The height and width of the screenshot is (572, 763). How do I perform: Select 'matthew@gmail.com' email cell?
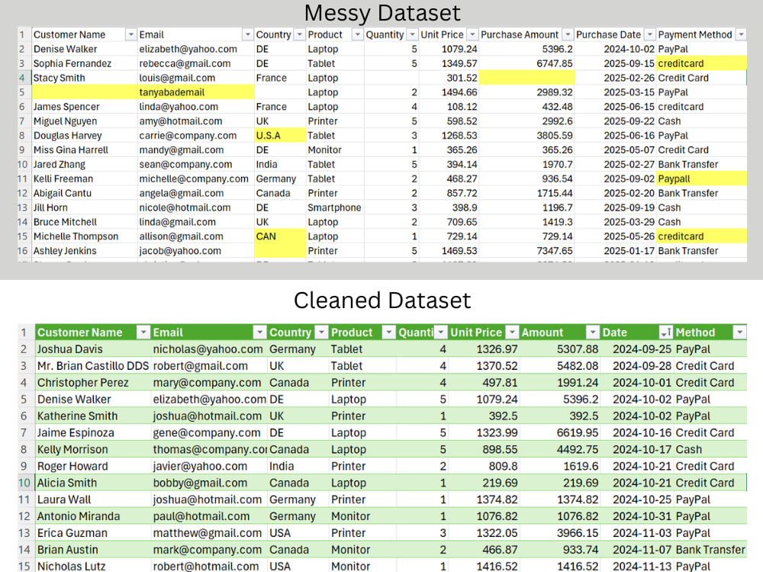pyautogui.click(x=209, y=533)
